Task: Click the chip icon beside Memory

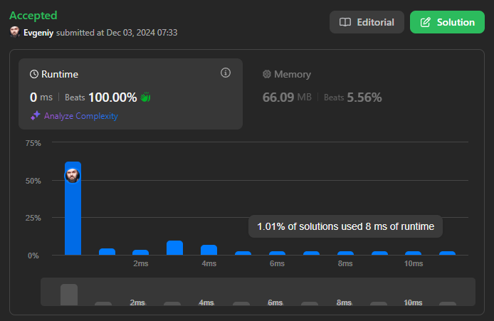Action: tap(267, 74)
